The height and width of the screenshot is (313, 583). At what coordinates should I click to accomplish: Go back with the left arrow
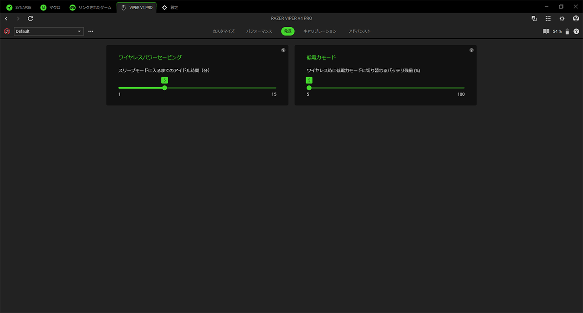click(x=6, y=19)
